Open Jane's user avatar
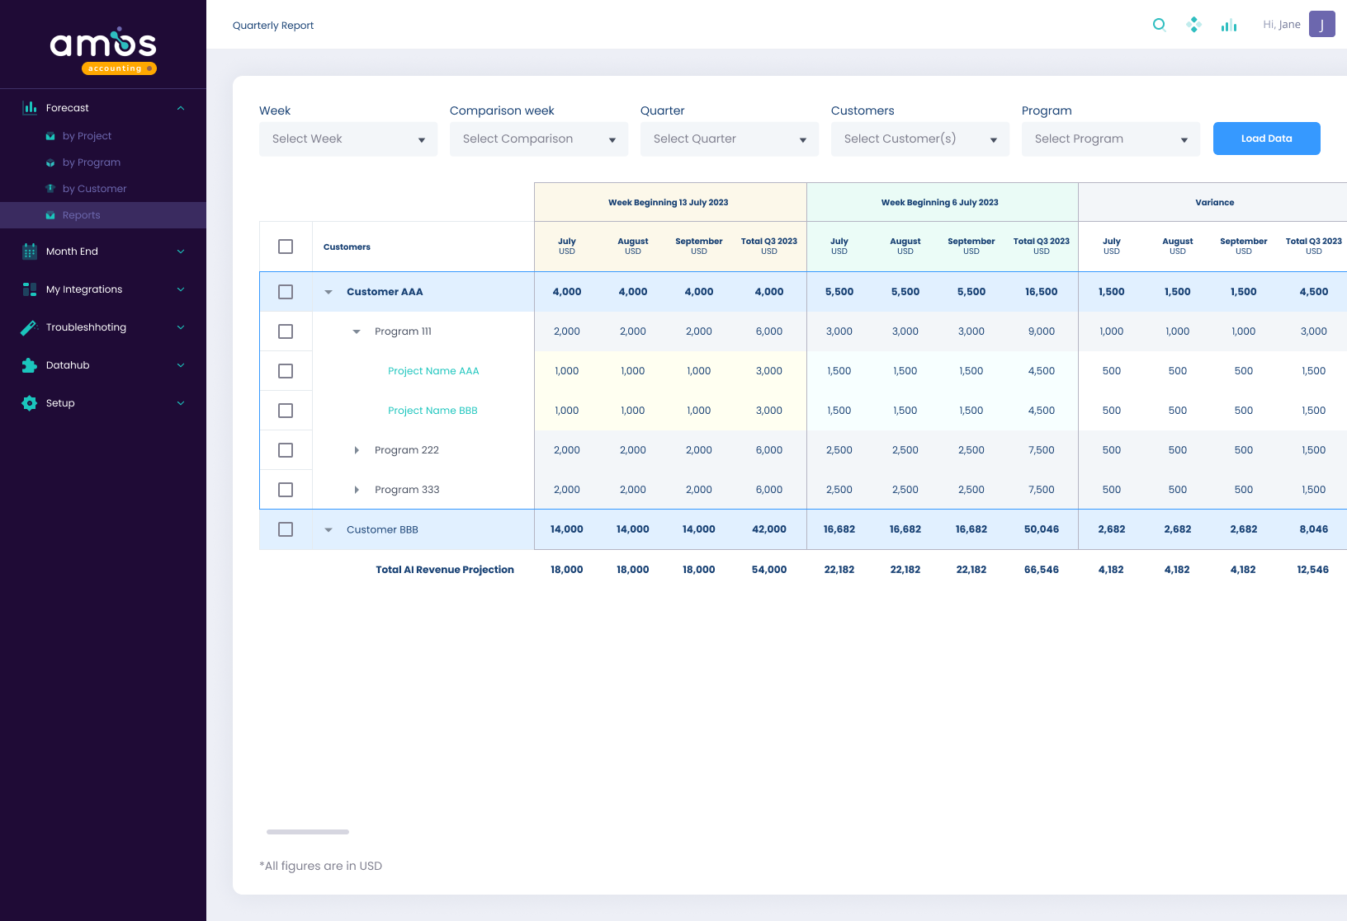1347x921 pixels. pyautogui.click(x=1321, y=25)
